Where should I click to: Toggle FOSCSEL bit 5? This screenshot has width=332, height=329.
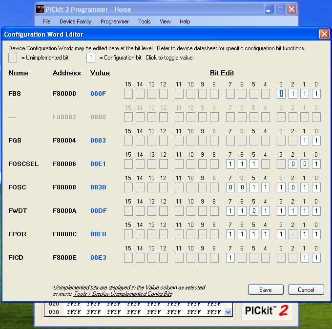click(254, 164)
